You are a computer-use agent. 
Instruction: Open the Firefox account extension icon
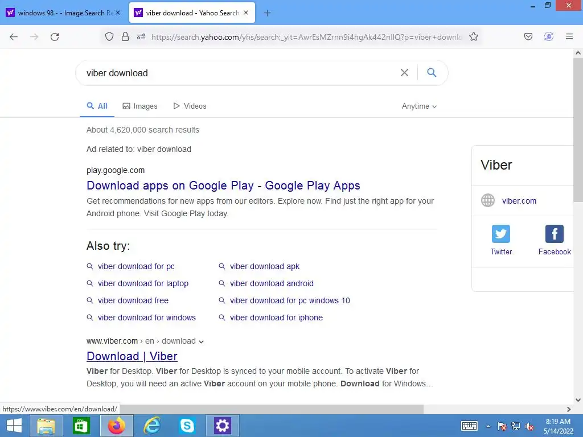[x=549, y=36]
